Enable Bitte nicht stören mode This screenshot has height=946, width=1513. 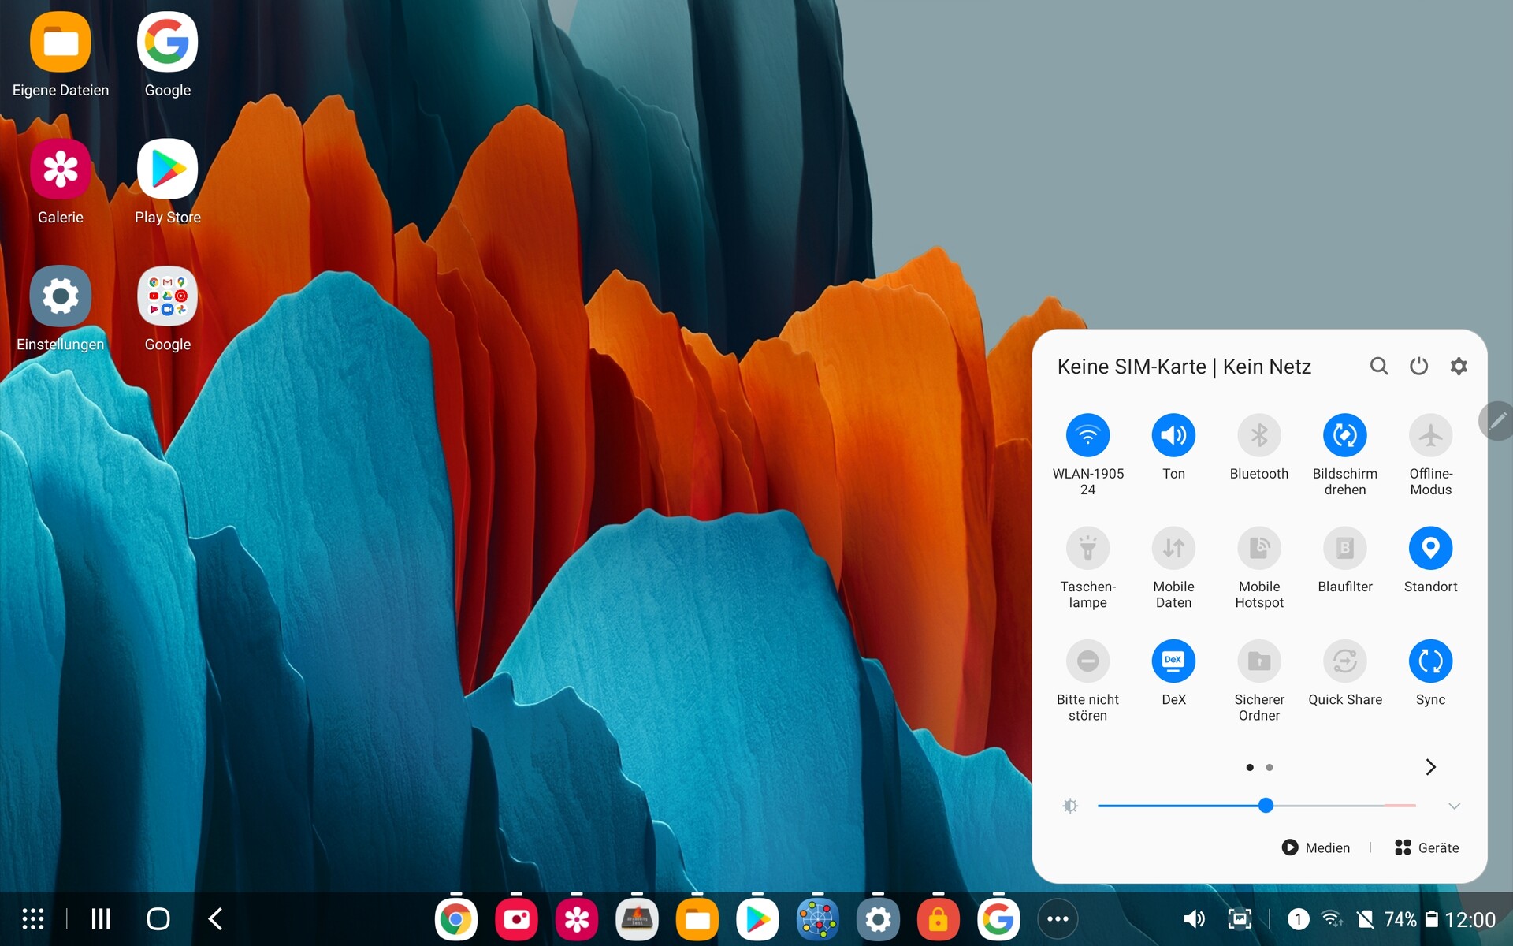pos(1088,661)
